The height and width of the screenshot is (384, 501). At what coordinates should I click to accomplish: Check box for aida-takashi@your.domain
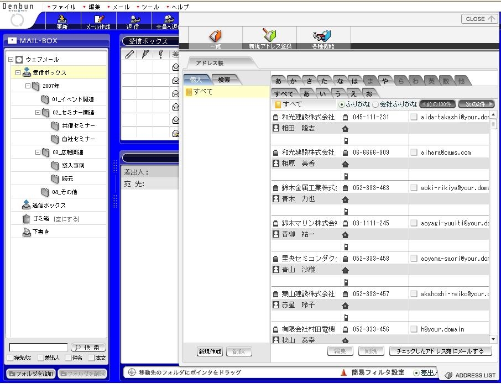(414, 117)
